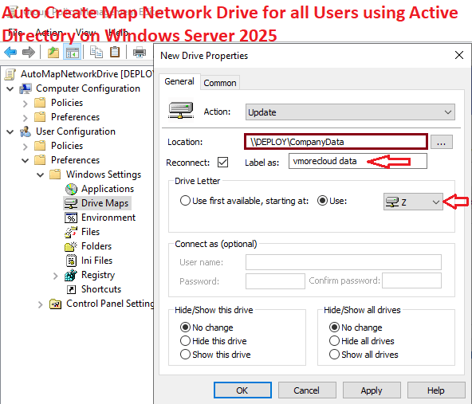472x404 pixels.
Task: Click the Control Panel Settings folder icon
Action: 55,304
